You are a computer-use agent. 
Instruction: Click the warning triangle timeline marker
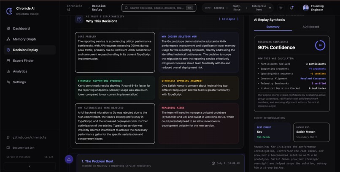69,159
